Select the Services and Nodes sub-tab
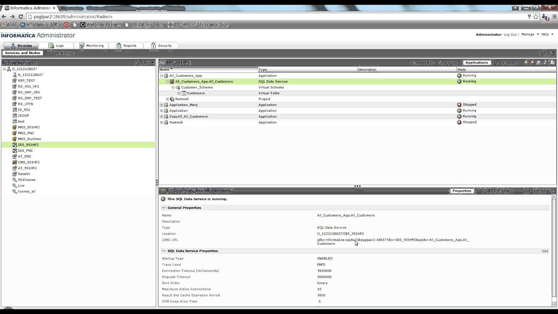 pos(22,53)
